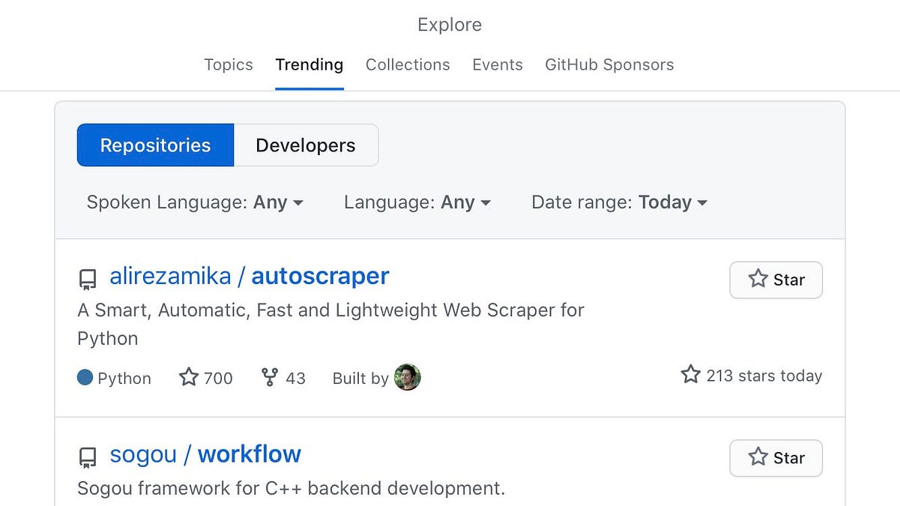Screen dimensions: 900x506
Task: Click the repository book icon beside sogou workflow
Action: [x=88, y=455]
